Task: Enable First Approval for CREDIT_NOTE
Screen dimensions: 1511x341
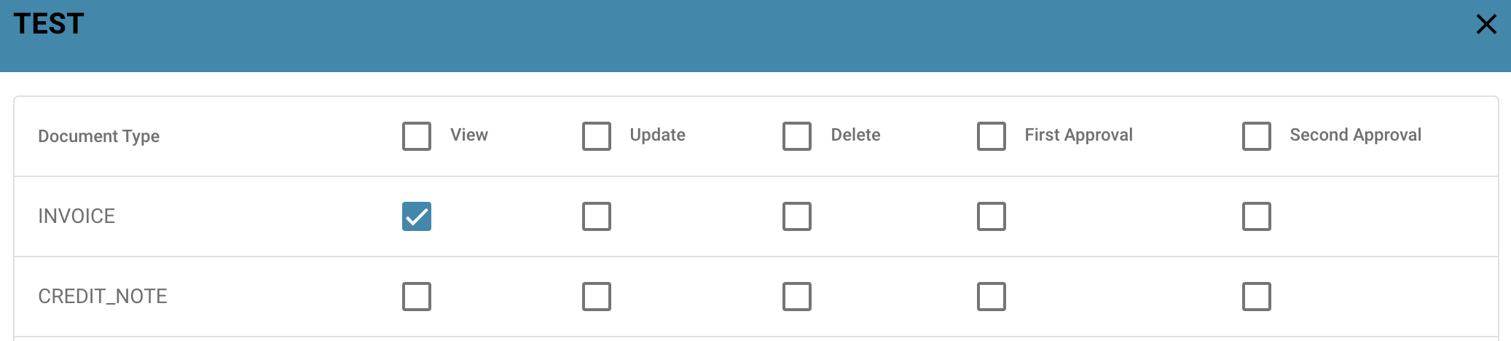Action: pyautogui.click(x=992, y=297)
